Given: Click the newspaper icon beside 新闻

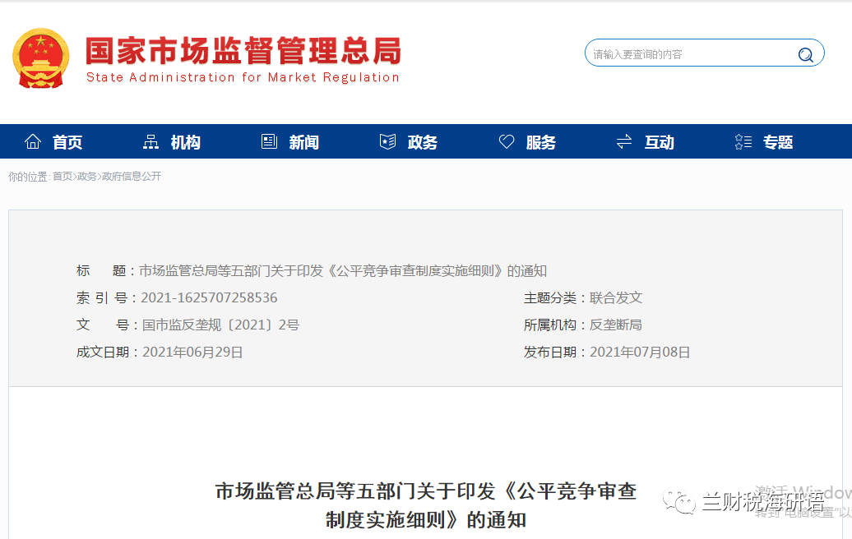Looking at the screenshot, I should (269, 141).
